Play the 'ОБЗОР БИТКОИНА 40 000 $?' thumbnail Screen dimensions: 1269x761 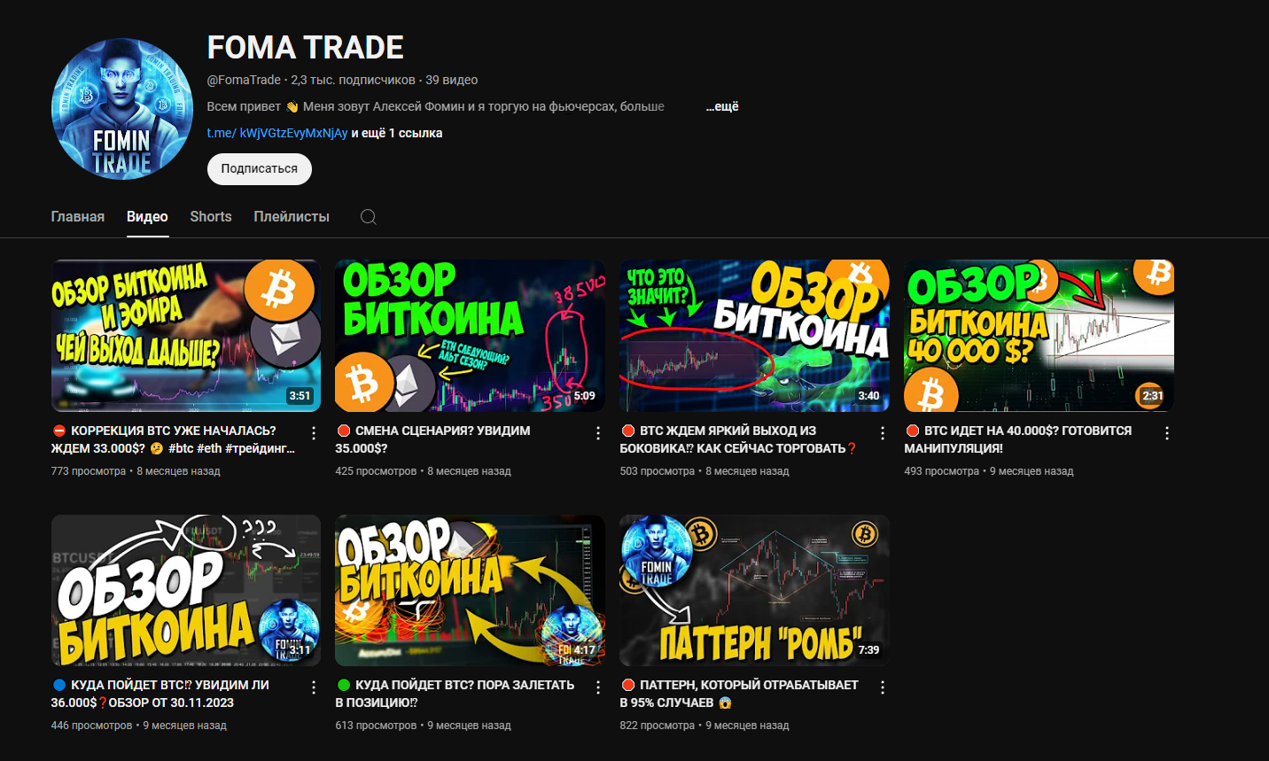pyautogui.click(x=1039, y=336)
